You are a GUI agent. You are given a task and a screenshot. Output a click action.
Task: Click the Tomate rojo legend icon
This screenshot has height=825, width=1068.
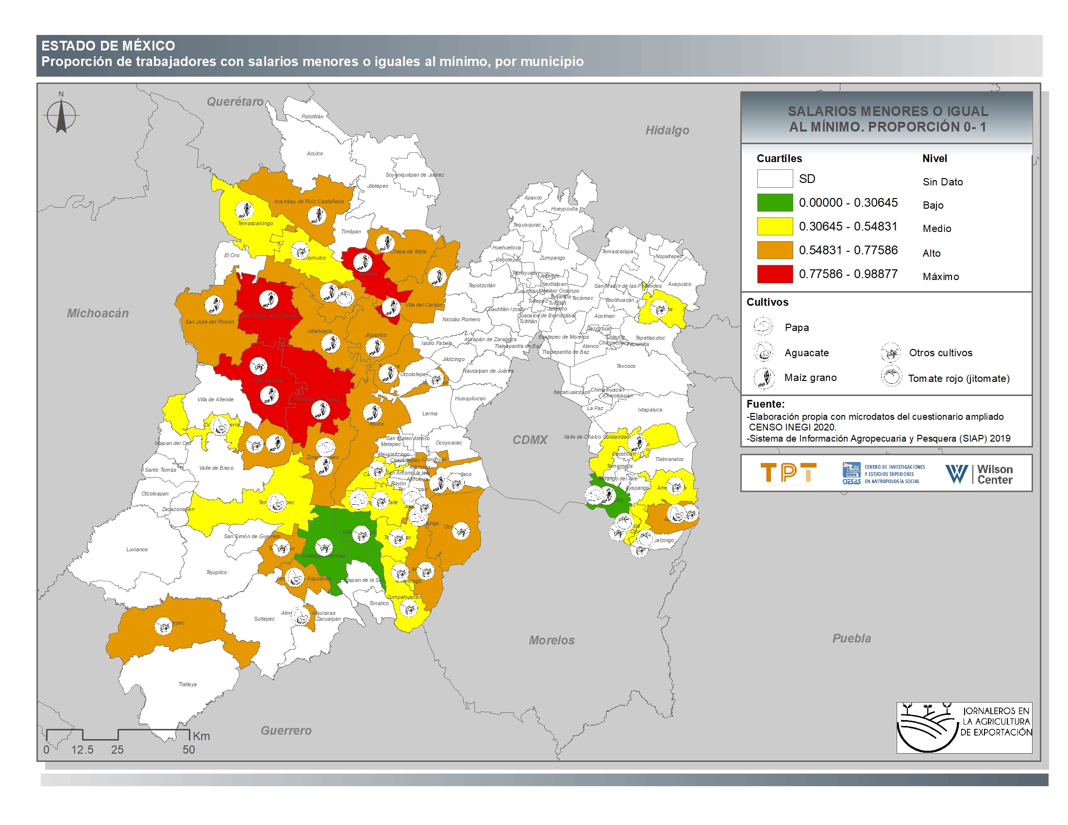(891, 377)
